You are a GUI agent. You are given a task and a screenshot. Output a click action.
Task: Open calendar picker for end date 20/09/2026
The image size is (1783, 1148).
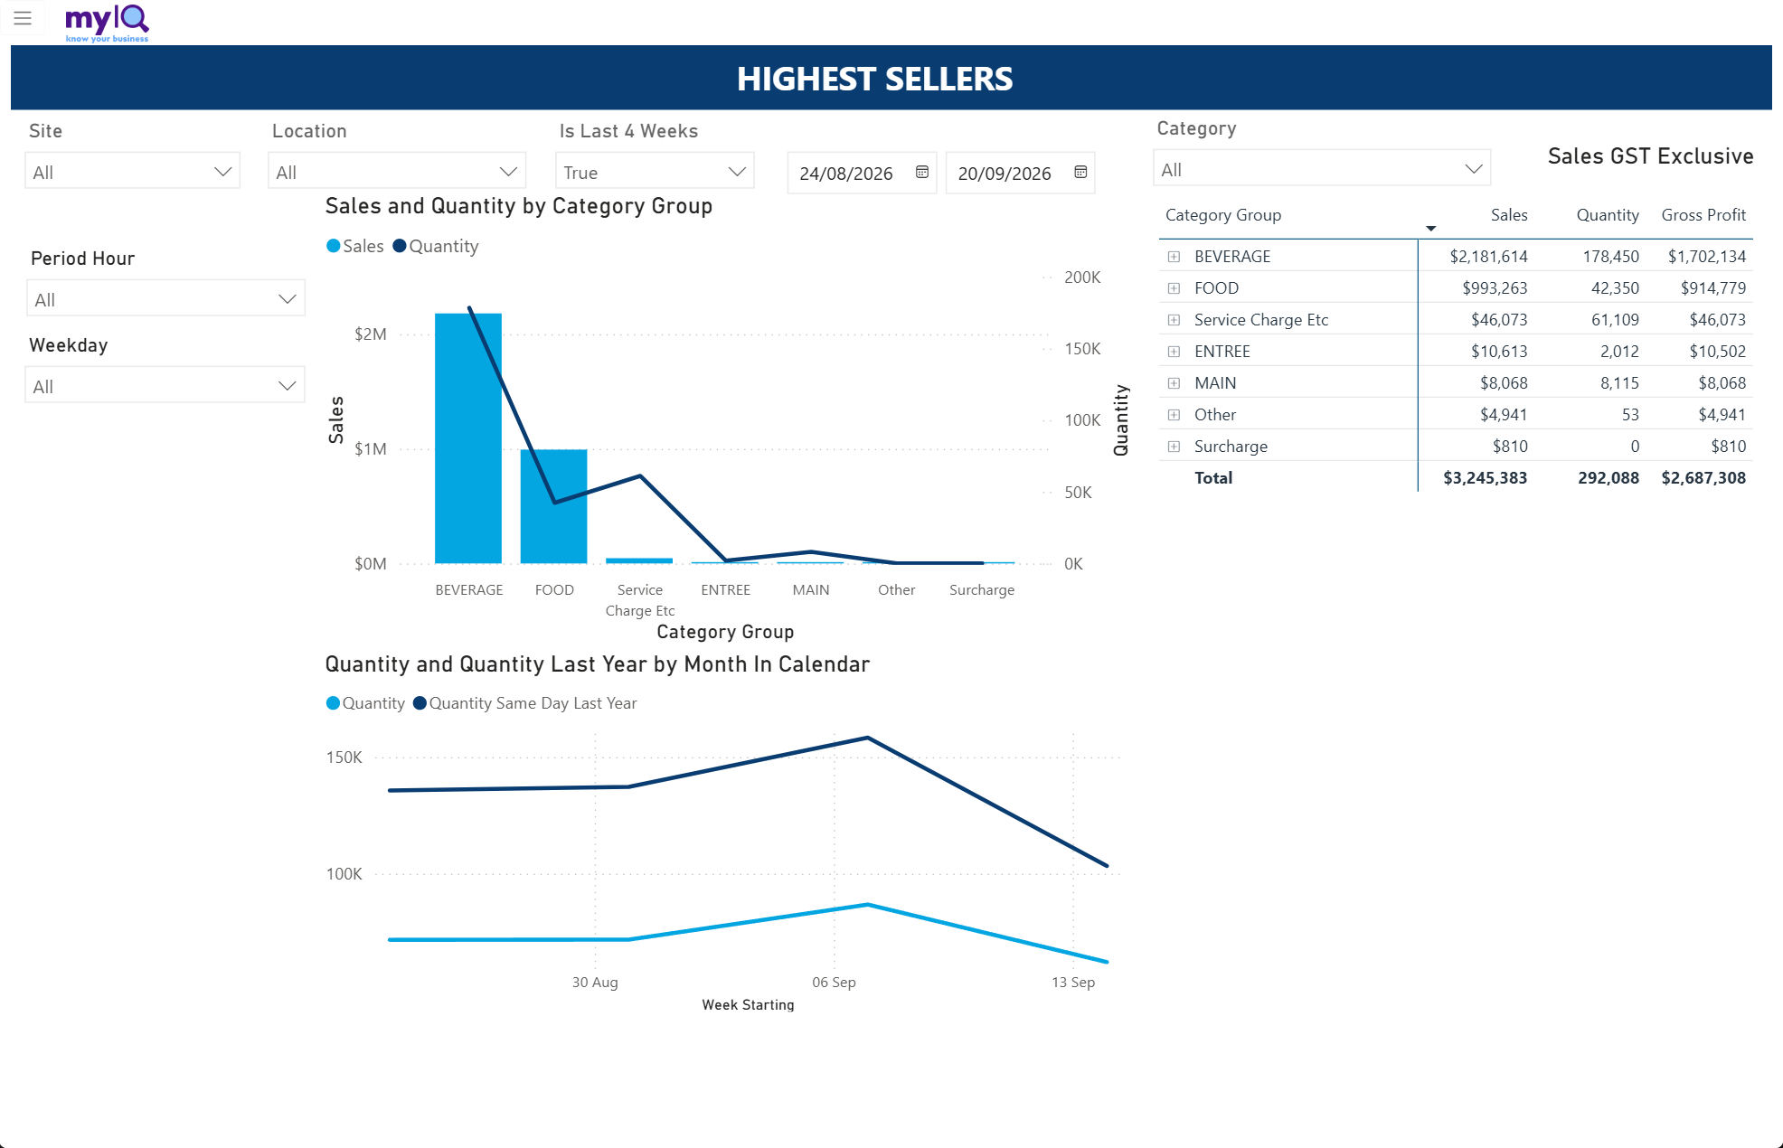pos(1080,173)
